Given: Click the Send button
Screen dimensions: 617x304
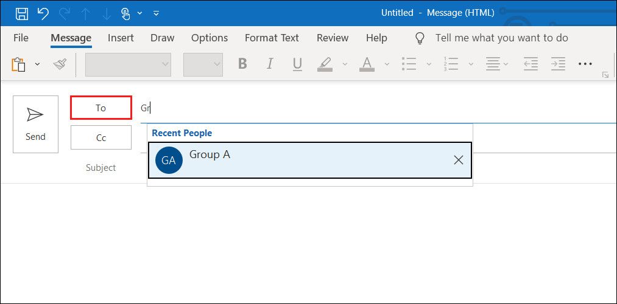Looking at the screenshot, I should 35,124.
